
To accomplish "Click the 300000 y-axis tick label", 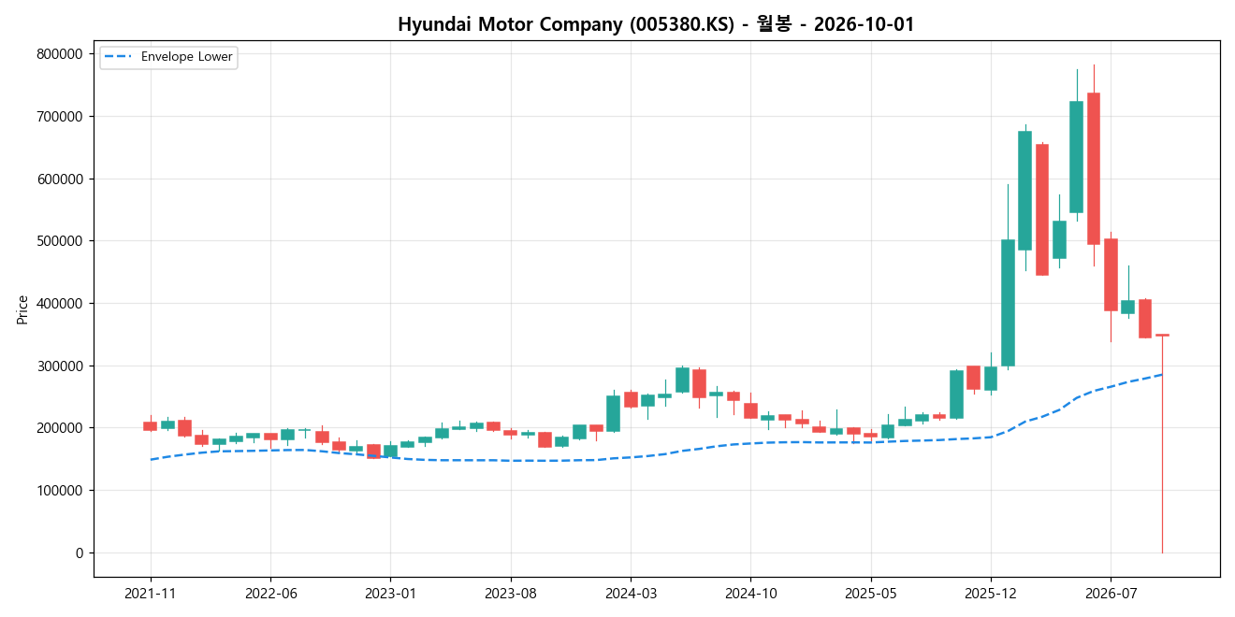I will pos(60,366).
